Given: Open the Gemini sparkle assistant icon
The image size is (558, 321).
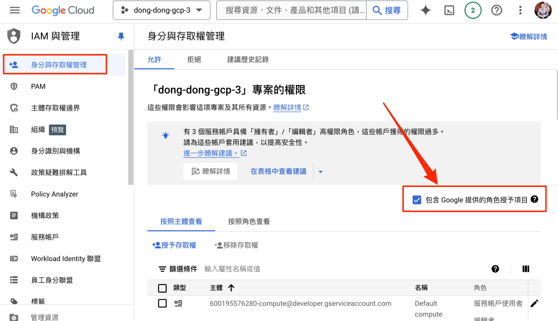Looking at the screenshot, I should point(426,10).
